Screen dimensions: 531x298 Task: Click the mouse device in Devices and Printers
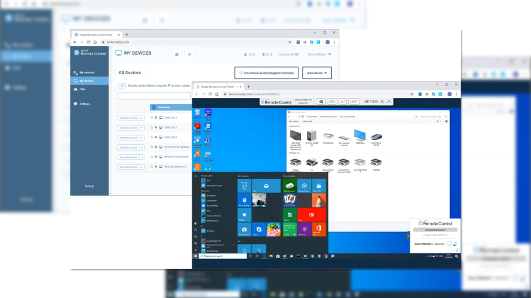[x=376, y=137]
